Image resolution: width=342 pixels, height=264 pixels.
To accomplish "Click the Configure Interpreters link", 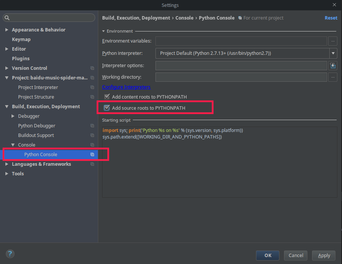I will 126,87.
